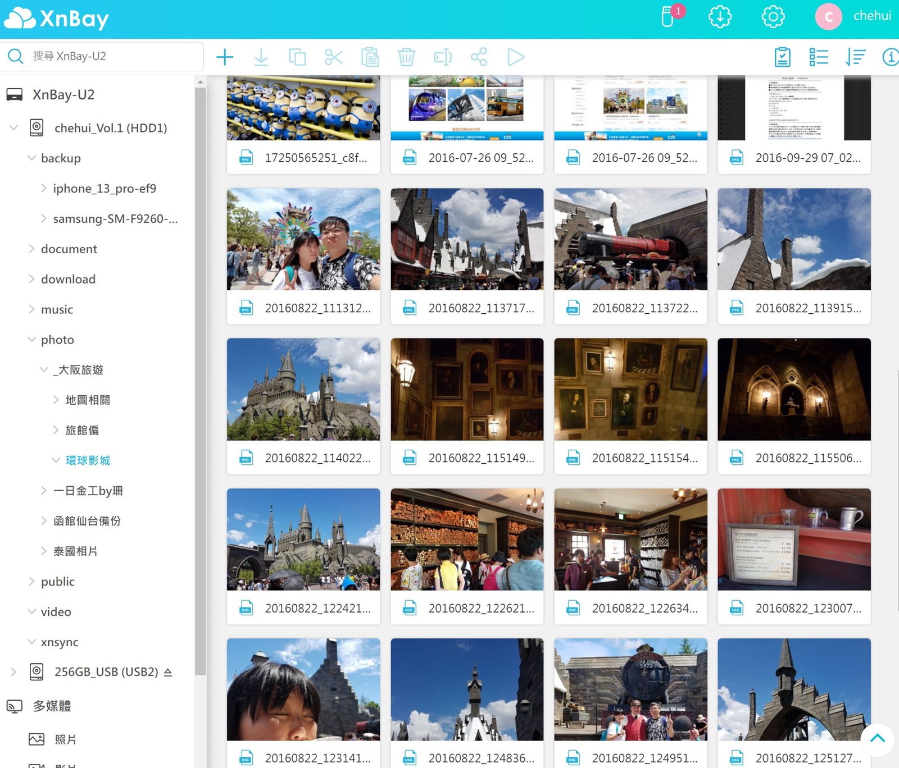Click the copy files icon
The width and height of the screenshot is (899, 768).
[x=297, y=57]
